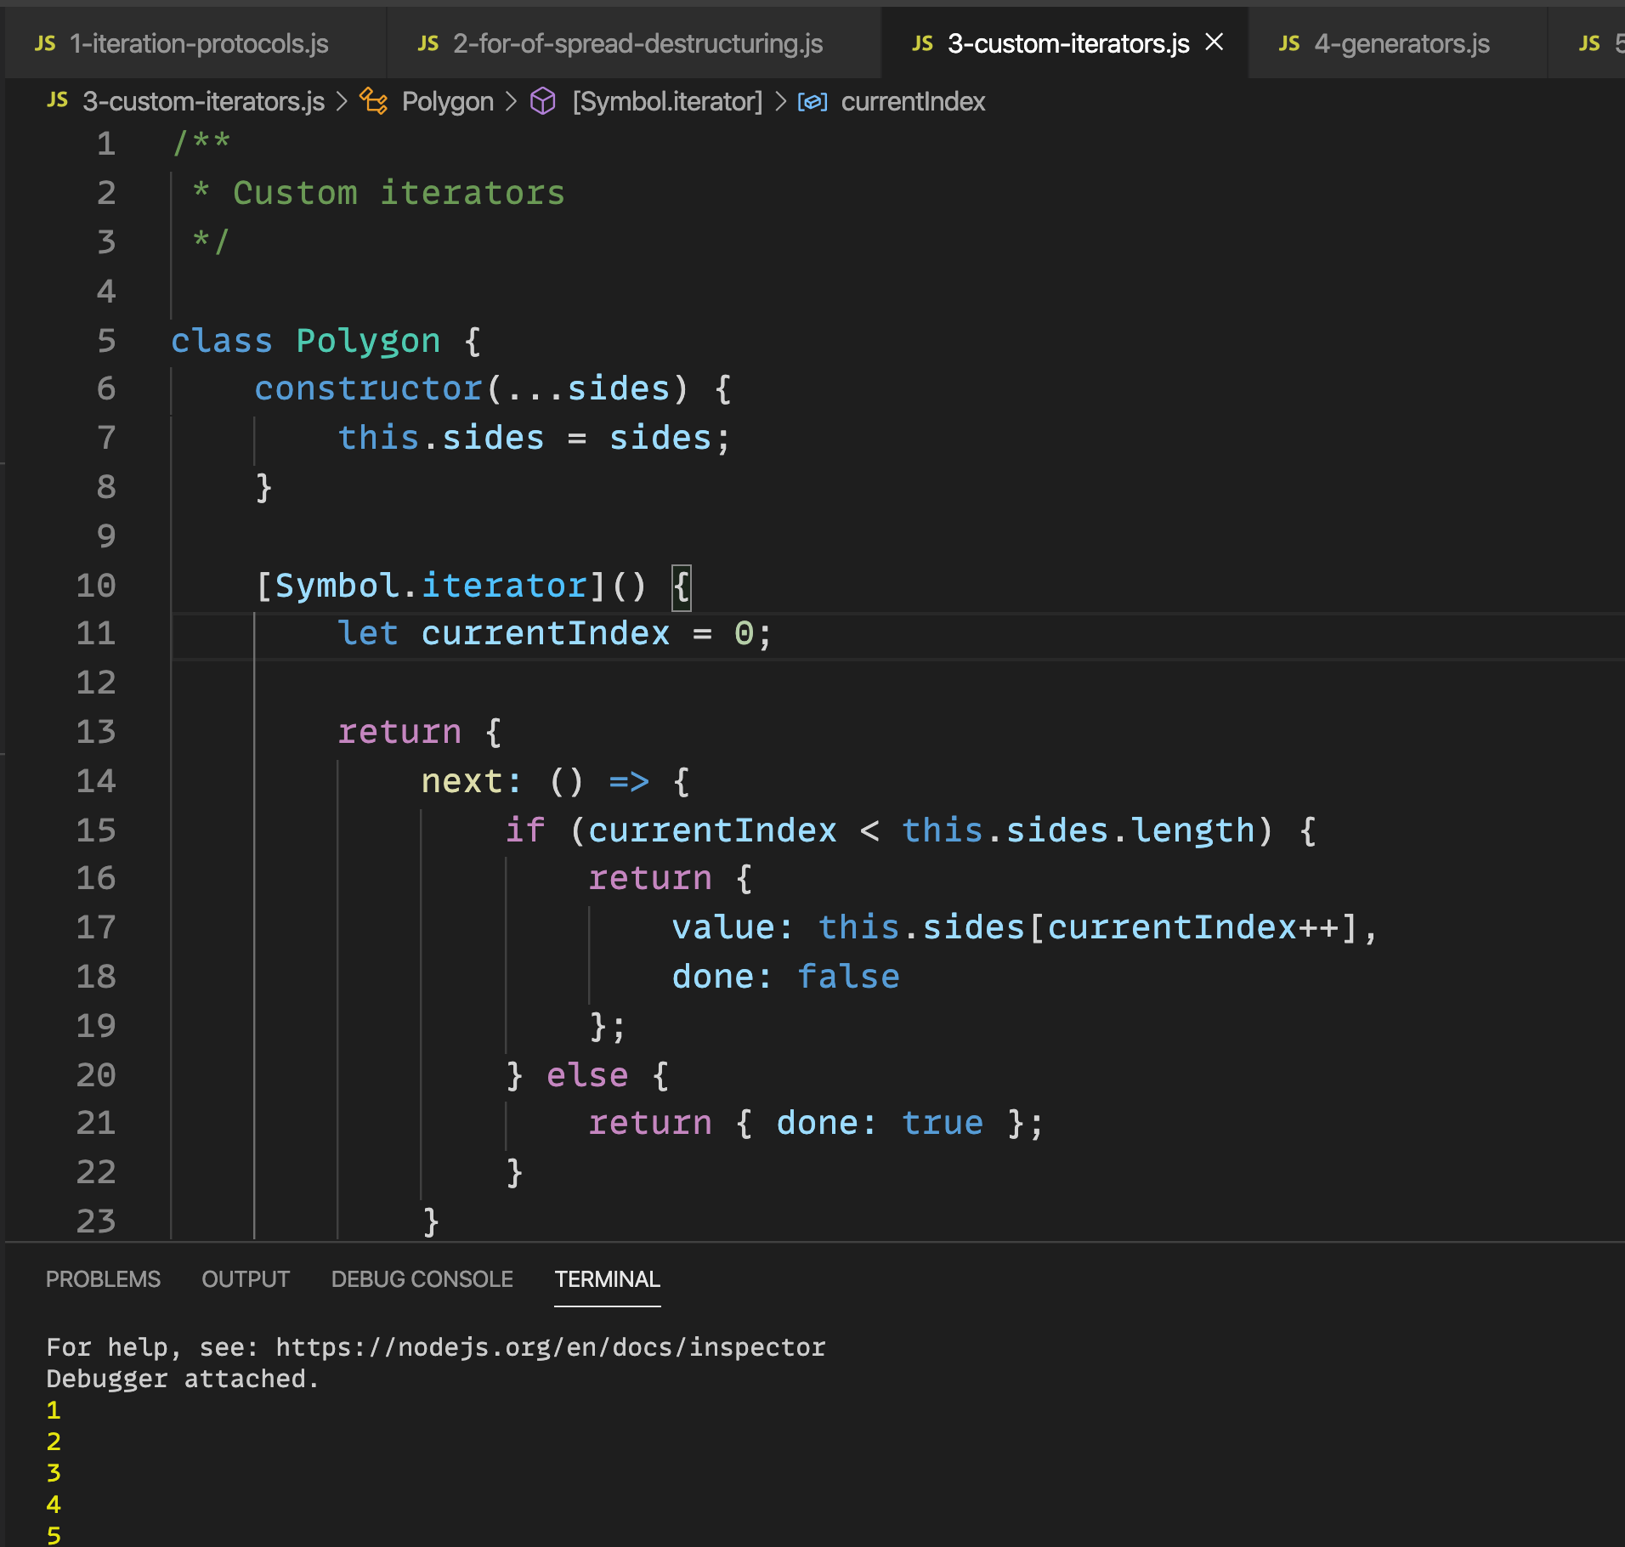The height and width of the screenshot is (1547, 1625).
Task: Click 'Custom iterators' comment text
Action: (399, 193)
